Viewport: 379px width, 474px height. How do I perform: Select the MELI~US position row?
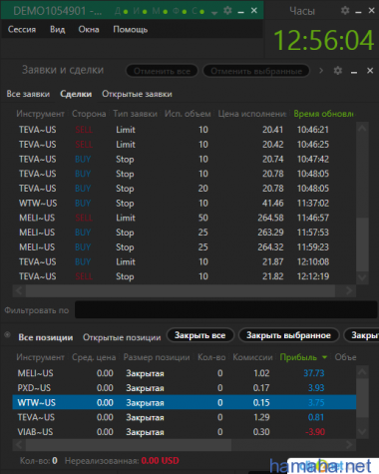pos(185,373)
